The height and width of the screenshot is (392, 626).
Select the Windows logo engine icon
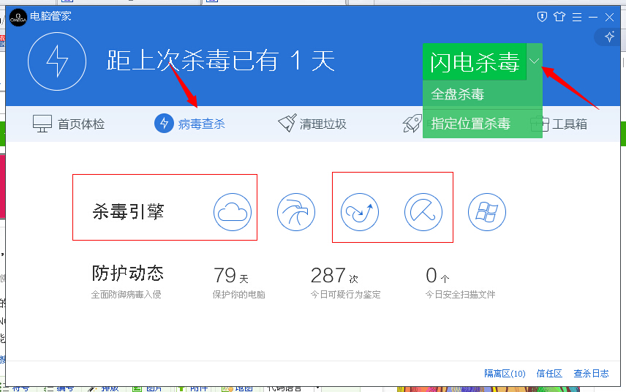tap(486, 212)
